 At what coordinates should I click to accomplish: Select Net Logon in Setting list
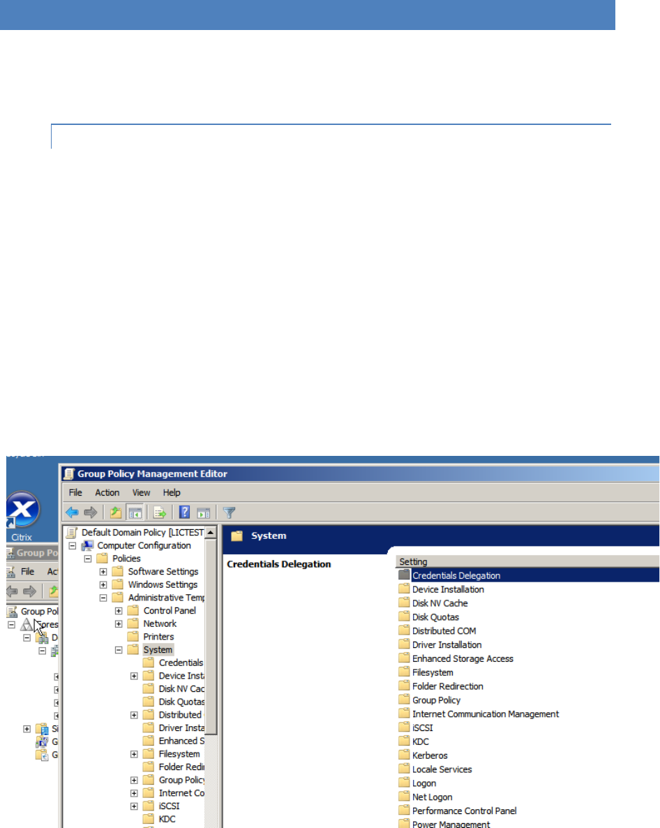[x=432, y=797]
